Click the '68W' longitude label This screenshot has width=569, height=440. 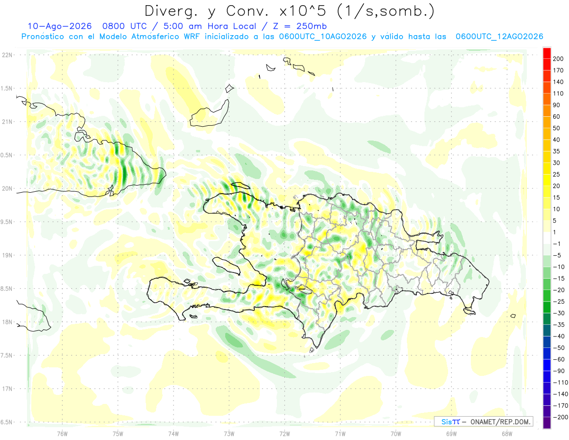(506, 433)
